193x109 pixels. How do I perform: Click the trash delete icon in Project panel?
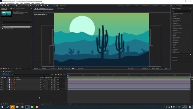pyautogui.click(x=16, y=69)
